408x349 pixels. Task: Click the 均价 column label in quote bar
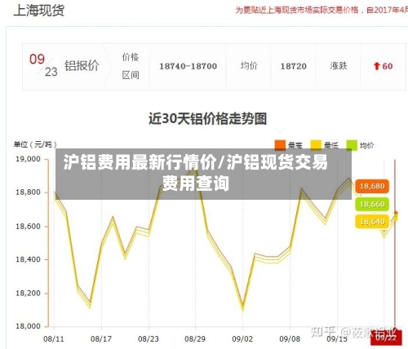(249, 66)
